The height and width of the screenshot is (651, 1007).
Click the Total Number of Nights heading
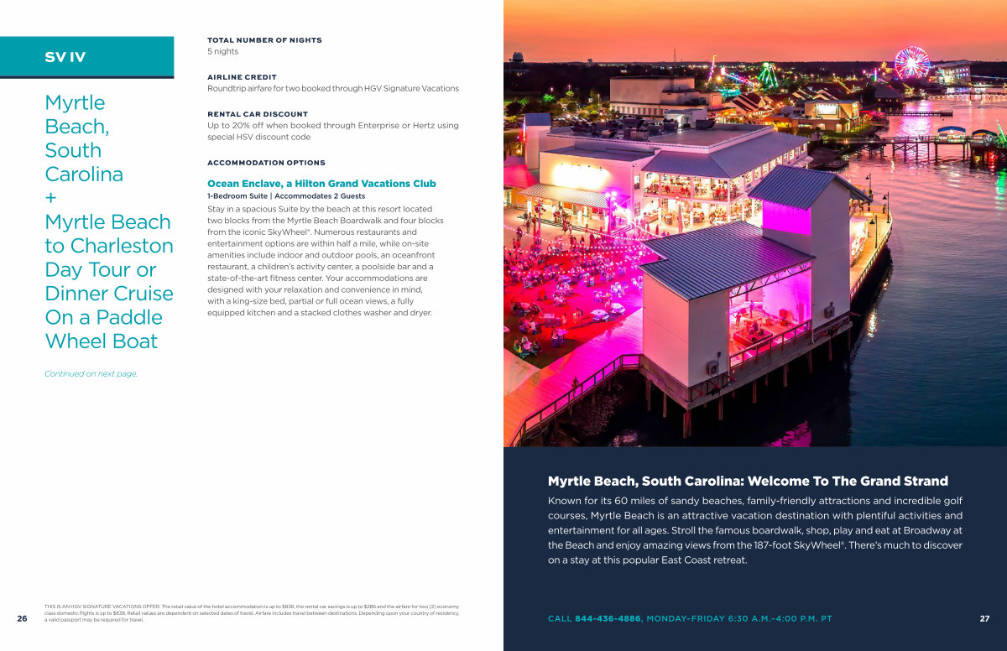tap(264, 40)
